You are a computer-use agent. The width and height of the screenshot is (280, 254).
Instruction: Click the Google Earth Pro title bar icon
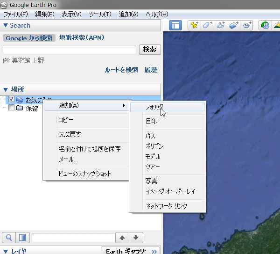(x=4, y=5)
